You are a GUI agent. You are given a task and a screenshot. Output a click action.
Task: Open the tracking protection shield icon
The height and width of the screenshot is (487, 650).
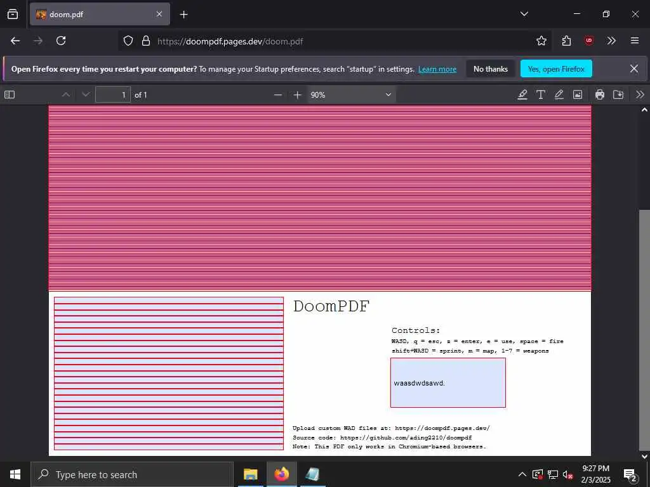coord(128,41)
